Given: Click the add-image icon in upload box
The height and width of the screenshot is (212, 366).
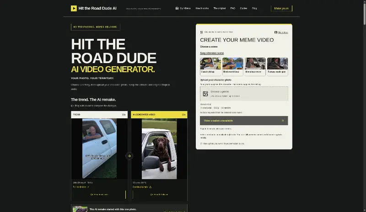Looking at the screenshot, I should 205,94.
